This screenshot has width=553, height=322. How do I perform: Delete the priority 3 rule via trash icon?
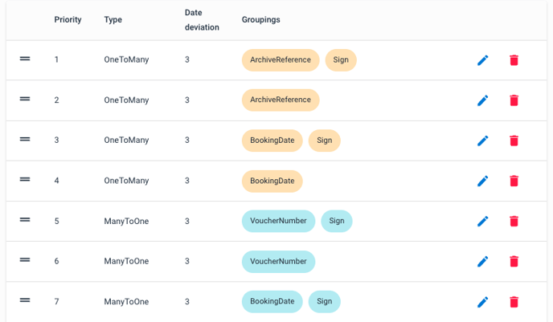(514, 141)
